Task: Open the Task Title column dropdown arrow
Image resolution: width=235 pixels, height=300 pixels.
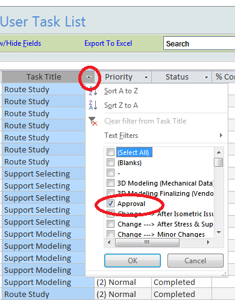Action: (89, 77)
